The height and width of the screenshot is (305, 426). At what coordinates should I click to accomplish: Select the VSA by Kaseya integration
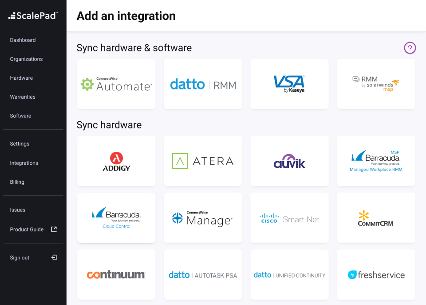289,84
